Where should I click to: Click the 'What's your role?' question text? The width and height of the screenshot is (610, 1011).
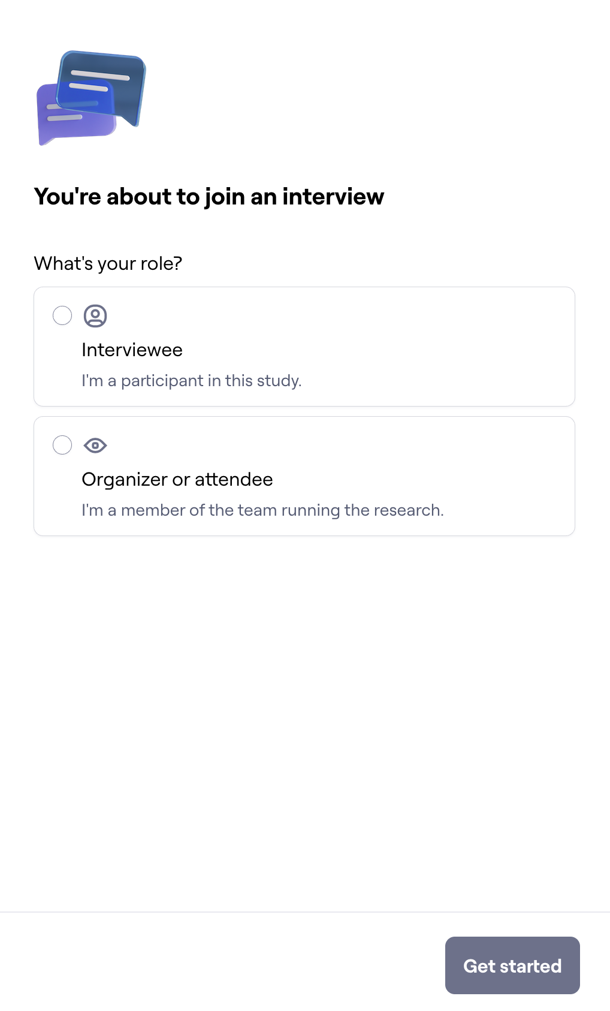[108, 263]
